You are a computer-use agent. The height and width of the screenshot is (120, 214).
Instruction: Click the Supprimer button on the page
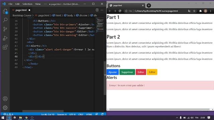click(x=127, y=72)
